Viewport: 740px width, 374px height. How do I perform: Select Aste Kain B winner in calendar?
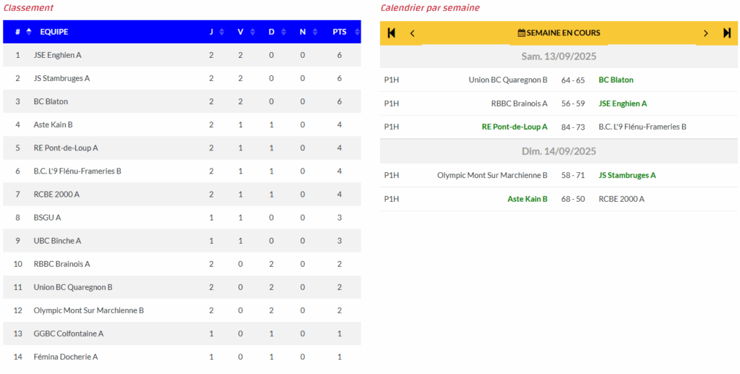(528, 199)
